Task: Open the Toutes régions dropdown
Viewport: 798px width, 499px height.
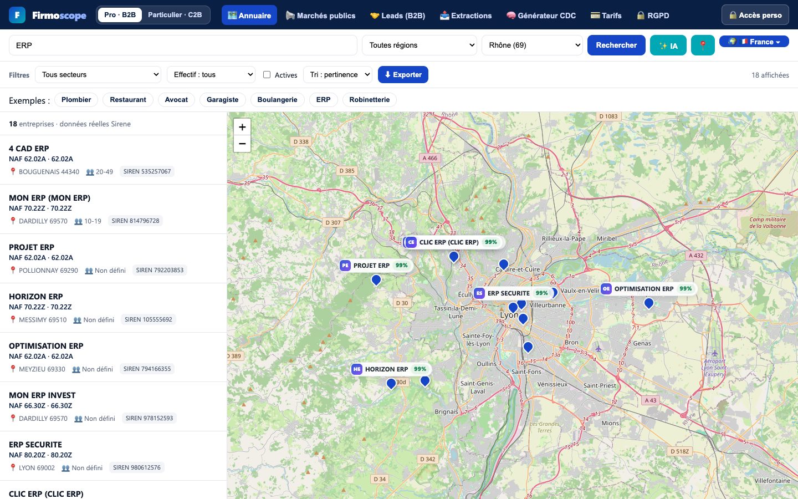Action: point(420,45)
